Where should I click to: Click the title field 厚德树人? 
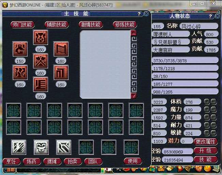(171, 34)
